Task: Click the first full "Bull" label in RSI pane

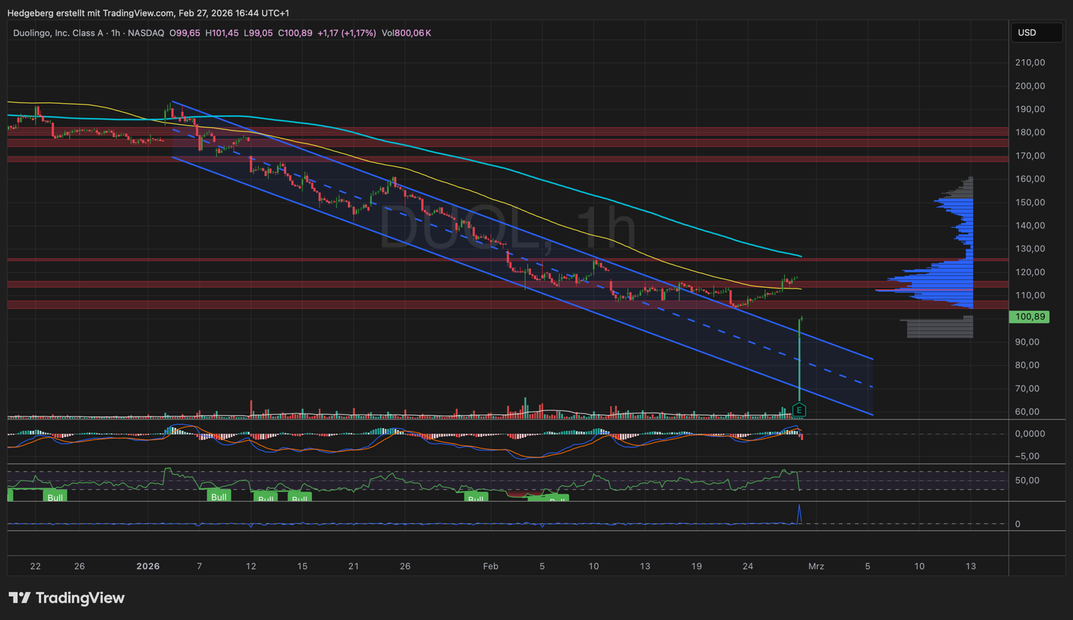Action: 55,497
